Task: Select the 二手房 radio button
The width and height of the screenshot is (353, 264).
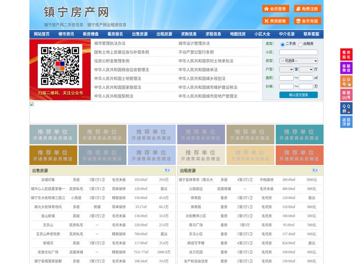Action: pyautogui.click(x=282, y=44)
